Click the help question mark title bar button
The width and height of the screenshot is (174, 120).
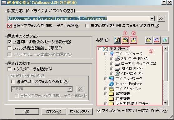pos(164,2)
